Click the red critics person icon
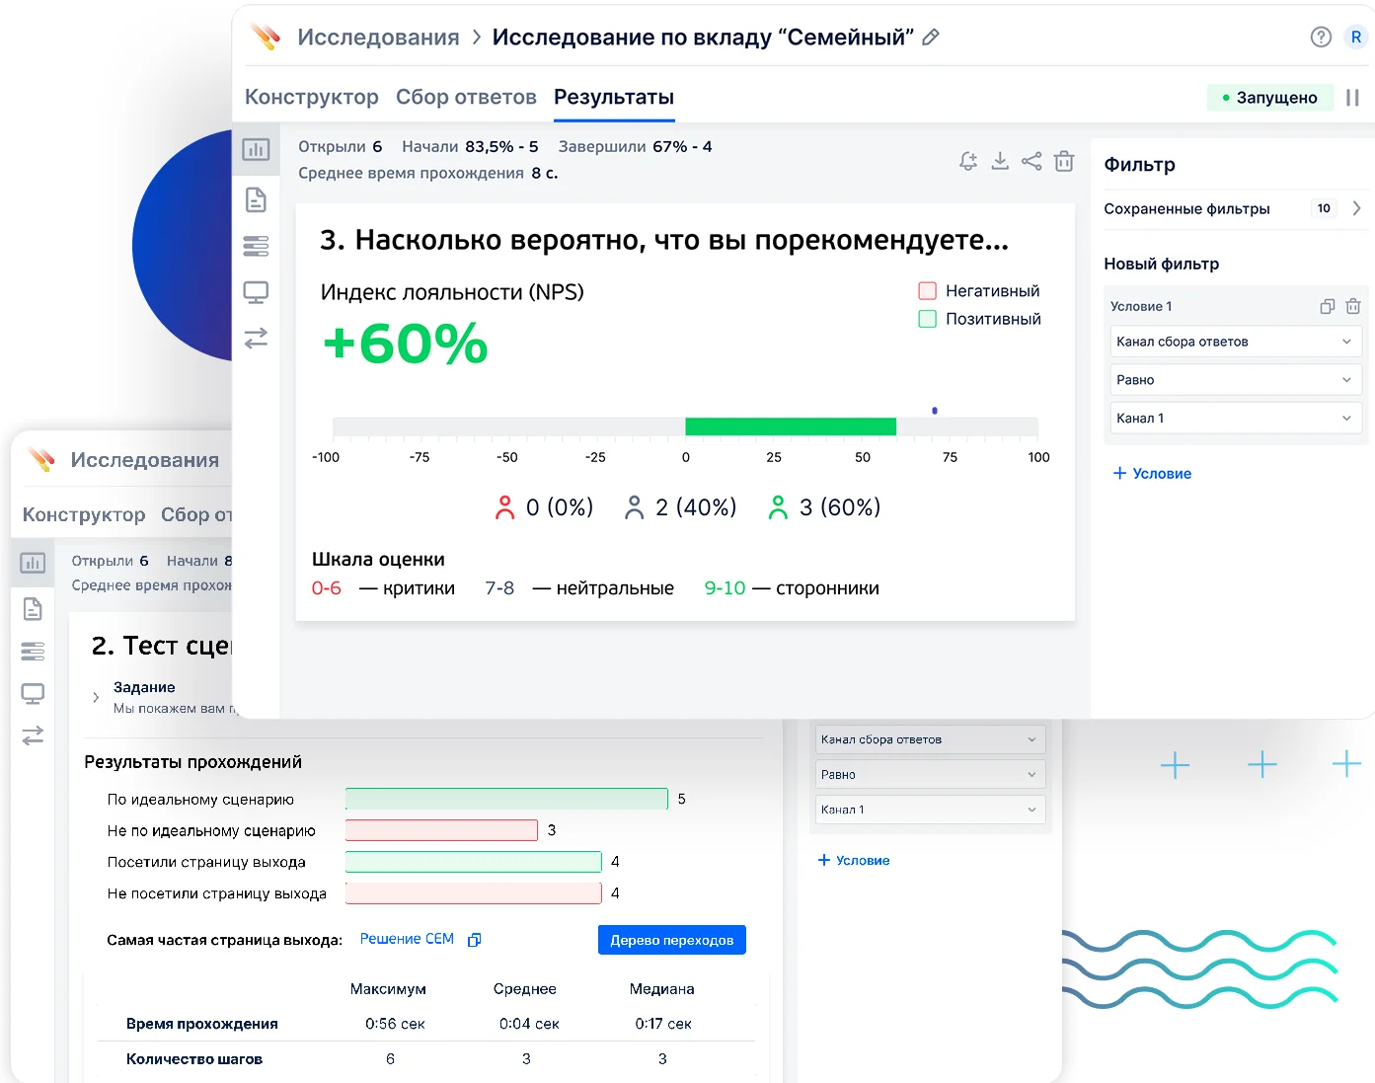The height and width of the screenshot is (1083, 1375). point(504,507)
